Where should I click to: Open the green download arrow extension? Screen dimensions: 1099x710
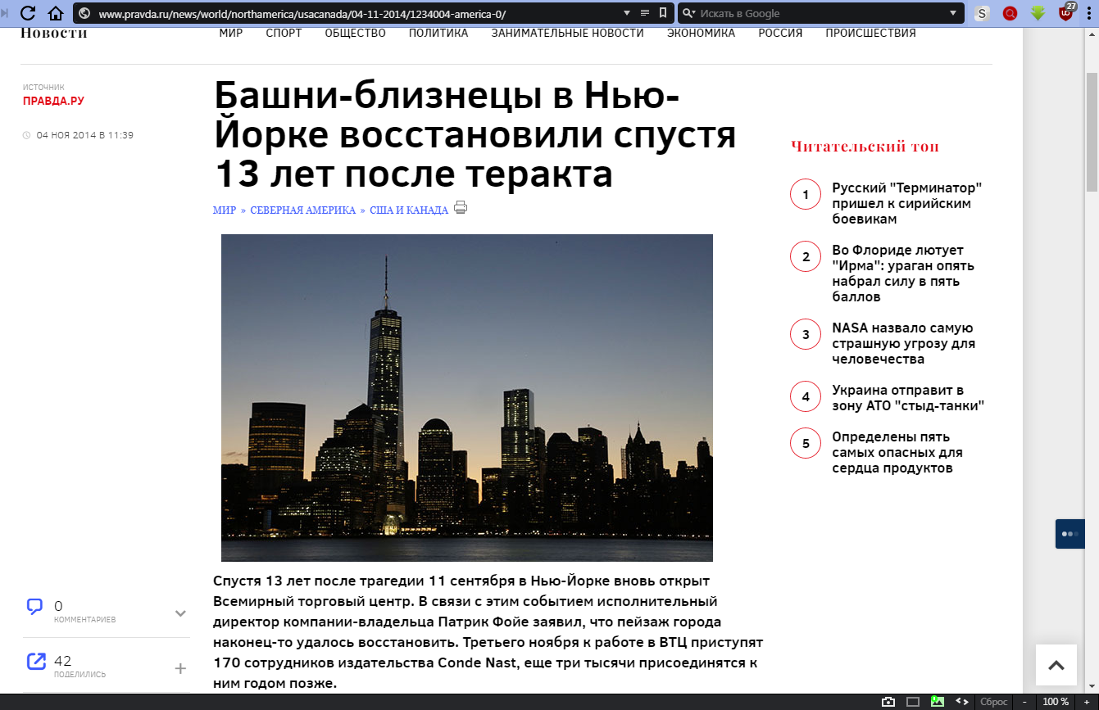tap(1038, 13)
